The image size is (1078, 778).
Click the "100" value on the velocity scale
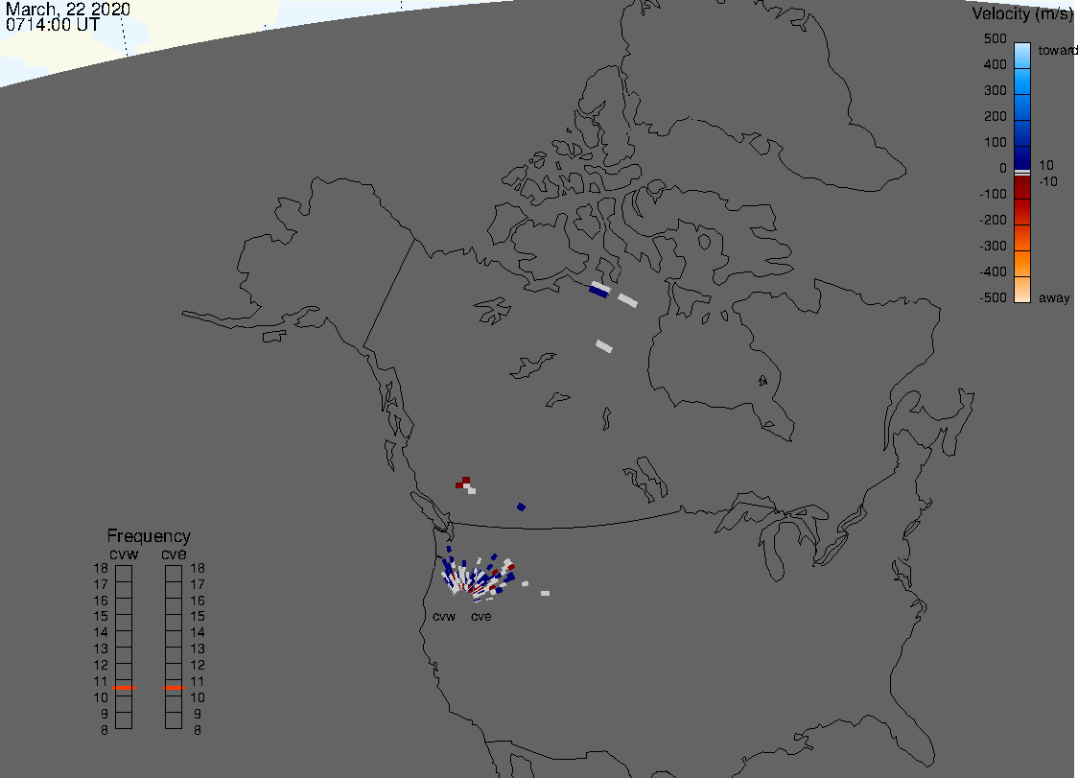[x=995, y=142]
